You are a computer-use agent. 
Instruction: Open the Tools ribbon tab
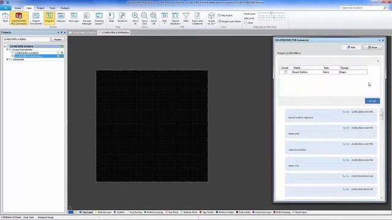point(52,8)
